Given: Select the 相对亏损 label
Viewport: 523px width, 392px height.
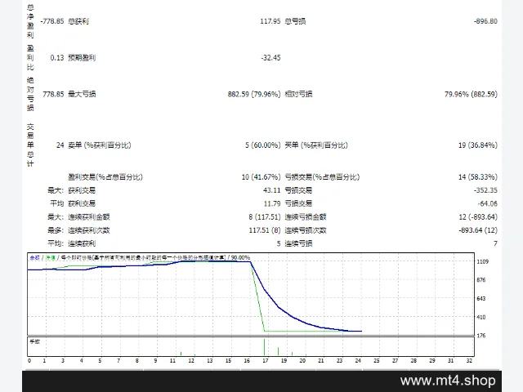Looking at the screenshot, I should coord(298,94).
